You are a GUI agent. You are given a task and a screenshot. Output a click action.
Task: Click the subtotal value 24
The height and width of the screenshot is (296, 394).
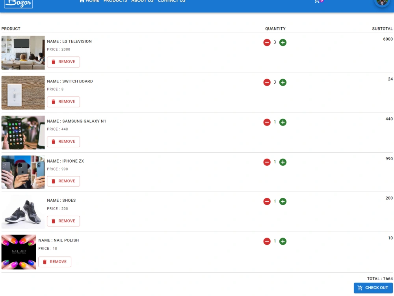tap(390, 79)
